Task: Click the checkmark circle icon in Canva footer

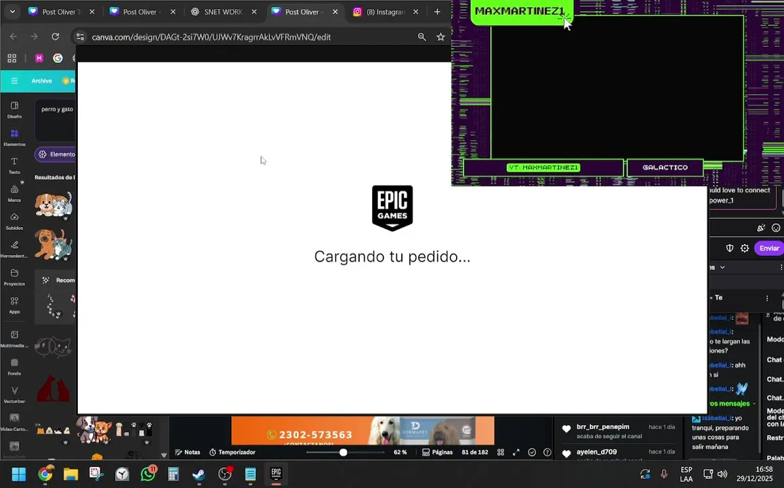Action: [531, 452]
